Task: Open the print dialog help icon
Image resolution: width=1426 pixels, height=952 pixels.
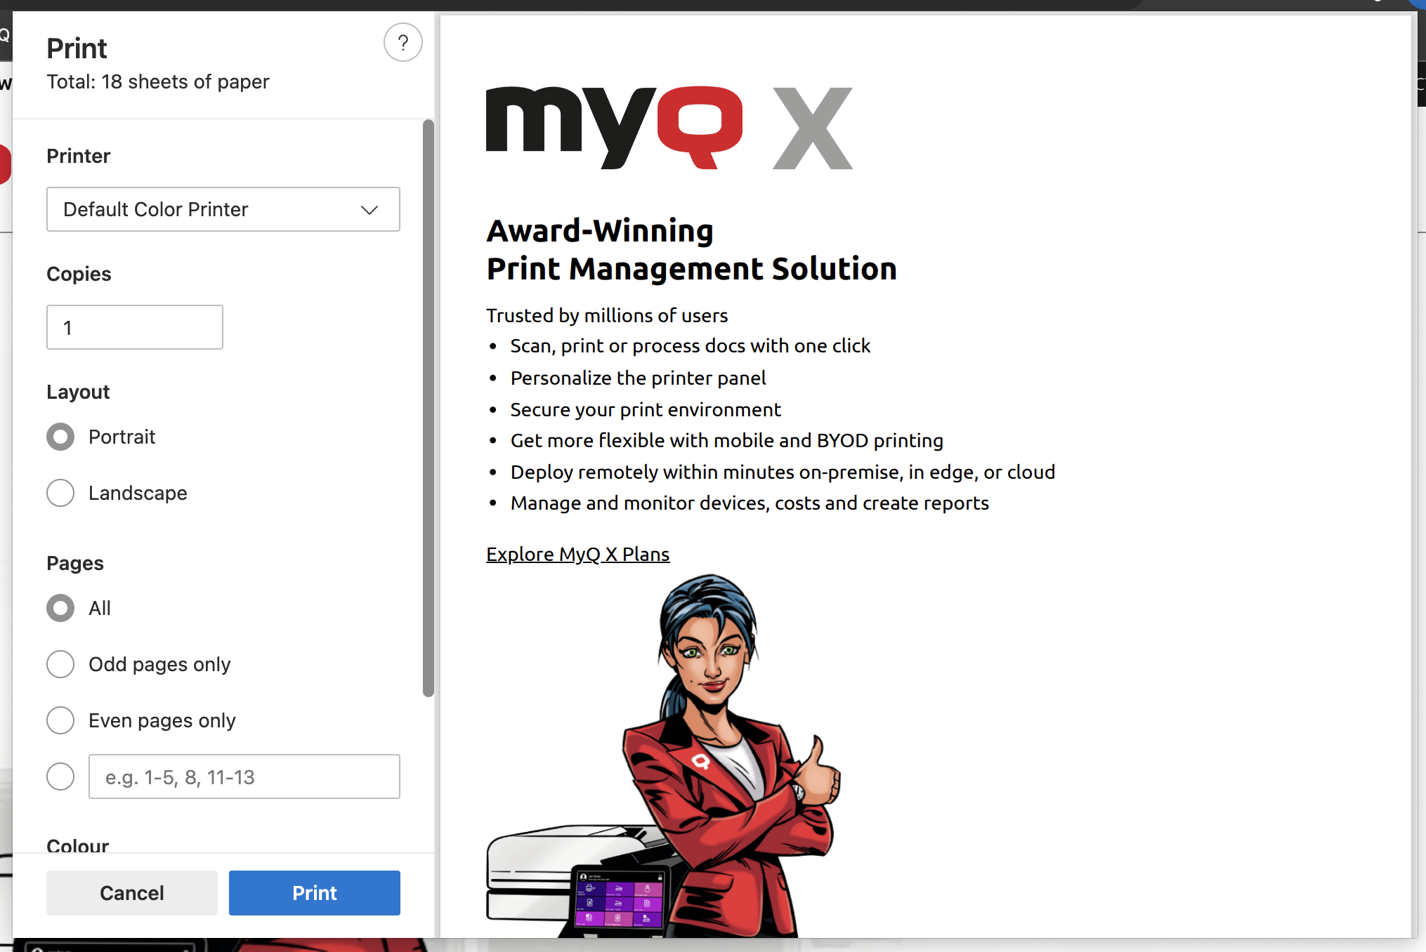Action: coord(403,43)
